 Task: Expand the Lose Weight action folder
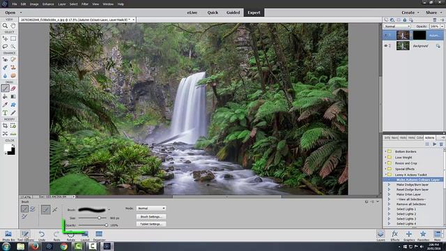click(x=385, y=158)
